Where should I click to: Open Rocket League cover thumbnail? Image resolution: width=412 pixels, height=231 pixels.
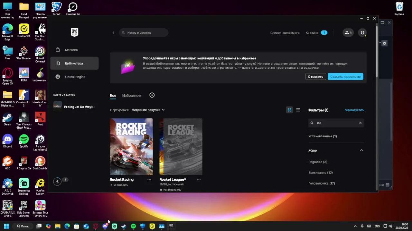click(181, 147)
